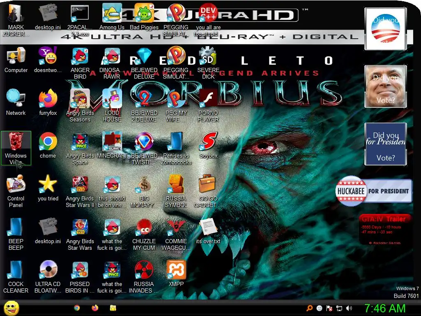Click the MARK ZUCKER desktop icon
Screen dimensions: 421x316
pyautogui.click(x=16, y=19)
